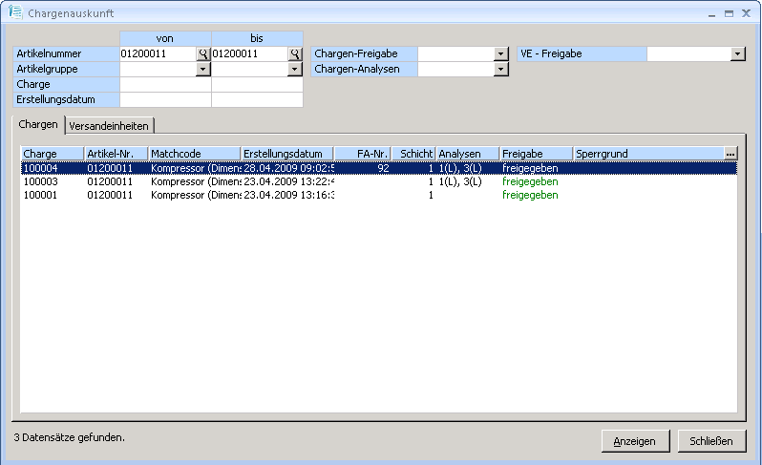Screen dimensions: 762x465
Task: Sort by the Freigabe column header
Action: 535,154
